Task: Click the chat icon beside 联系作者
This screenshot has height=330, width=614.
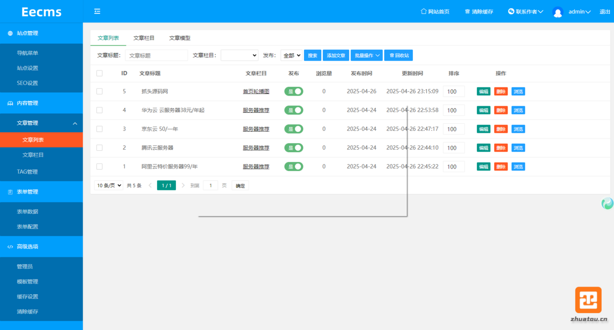Action: [511, 11]
